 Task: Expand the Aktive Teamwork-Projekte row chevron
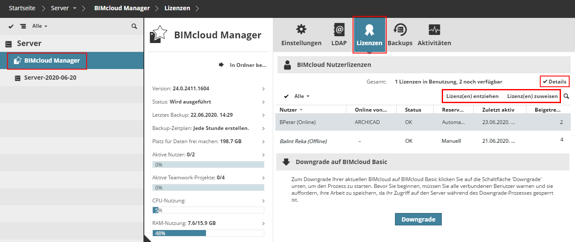point(263,178)
